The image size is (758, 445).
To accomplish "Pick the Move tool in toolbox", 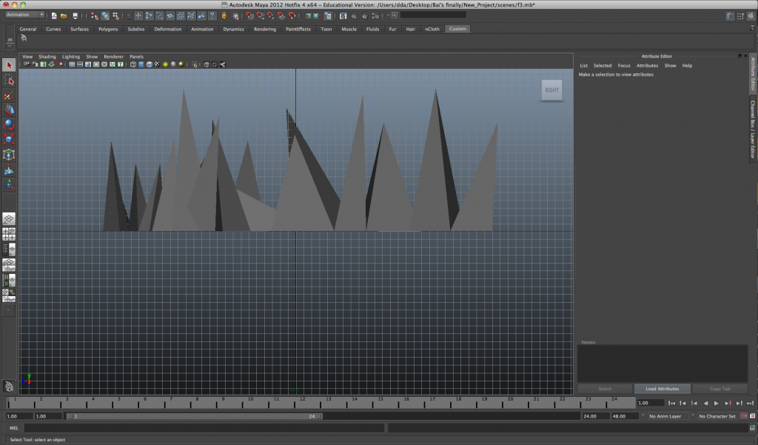I will (x=9, y=110).
